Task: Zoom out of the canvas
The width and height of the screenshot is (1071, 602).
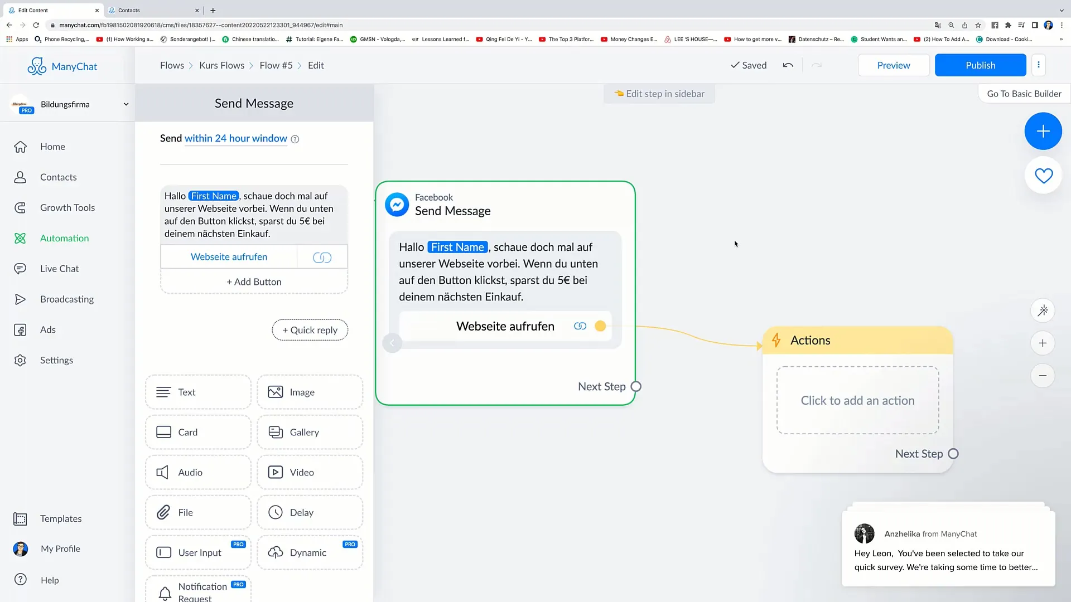Action: (1043, 376)
